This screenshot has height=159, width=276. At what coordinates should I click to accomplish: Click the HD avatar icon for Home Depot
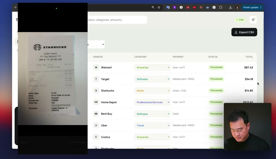pos(96,102)
